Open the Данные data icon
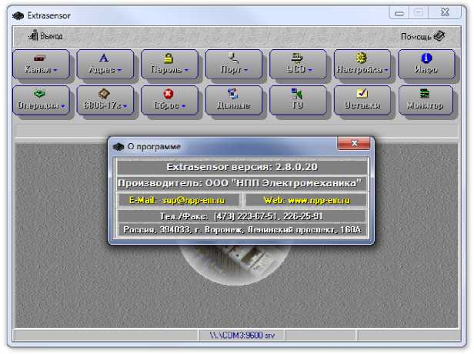 click(x=233, y=93)
